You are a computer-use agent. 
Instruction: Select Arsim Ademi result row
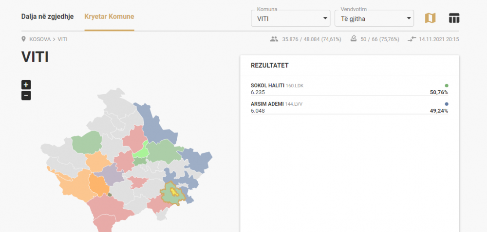[x=349, y=108]
